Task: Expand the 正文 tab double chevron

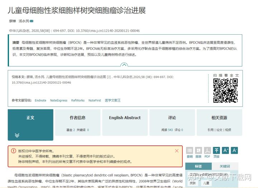Action: tap(17, 135)
